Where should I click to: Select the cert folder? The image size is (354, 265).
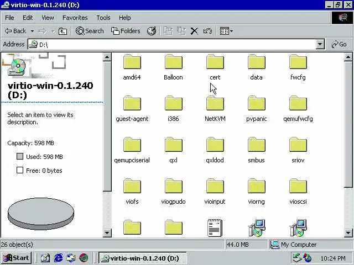pyautogui.click(x=215, y=61)
